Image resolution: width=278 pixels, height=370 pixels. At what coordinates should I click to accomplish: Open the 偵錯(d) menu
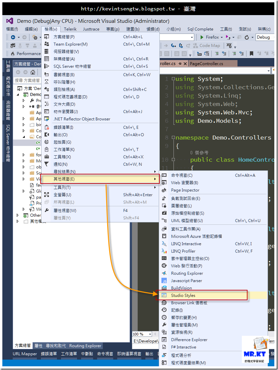point(153,29)
